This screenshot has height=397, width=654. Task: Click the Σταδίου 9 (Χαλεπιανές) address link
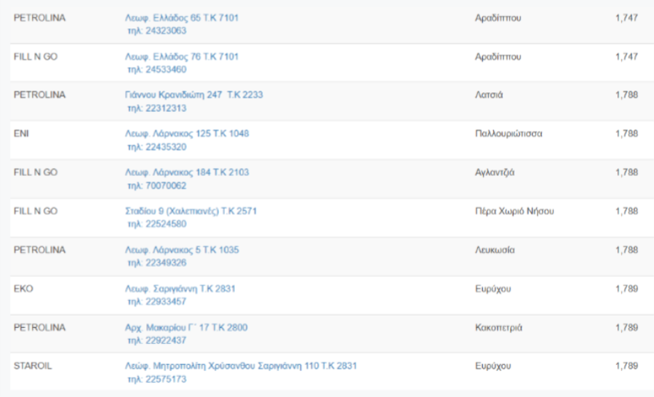pos(191,211)
